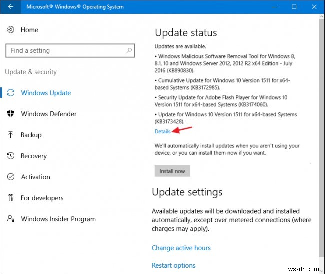The width and height of the screenshot is (325, 274).
Task: Open the Backup section
Action: click(x=31, y=135)
